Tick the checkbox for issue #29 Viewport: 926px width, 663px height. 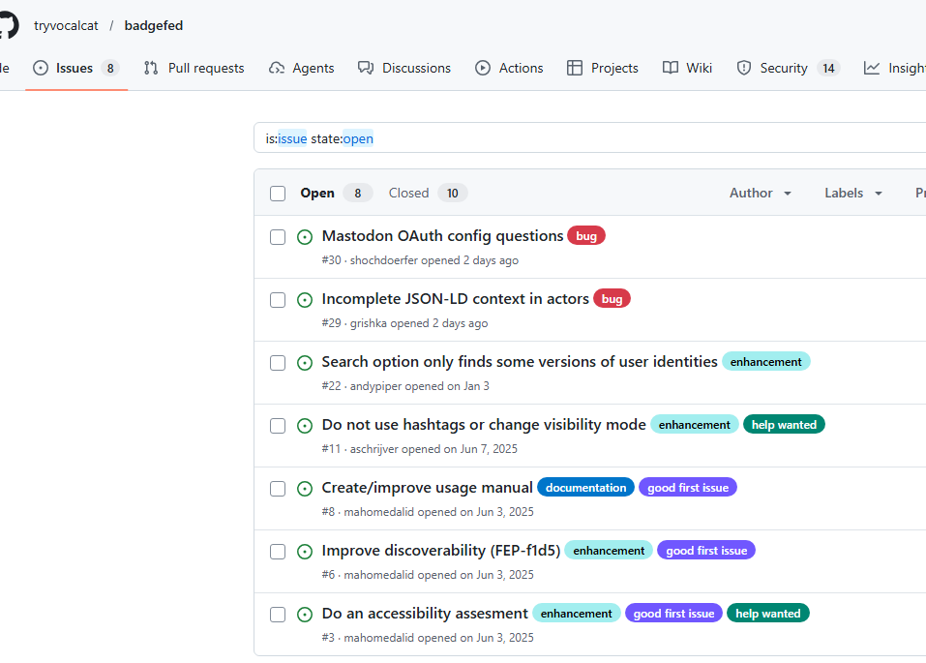click(x=278, y=300)
